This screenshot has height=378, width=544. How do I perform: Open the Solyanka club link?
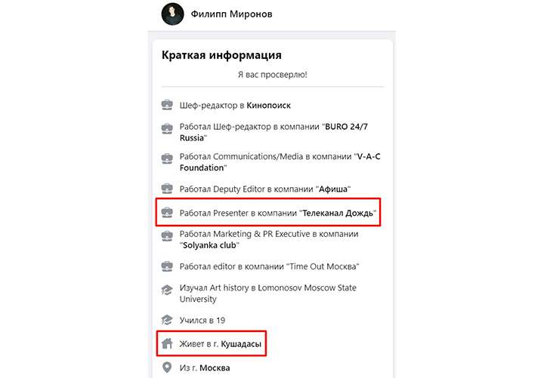[x=209, y=245]
